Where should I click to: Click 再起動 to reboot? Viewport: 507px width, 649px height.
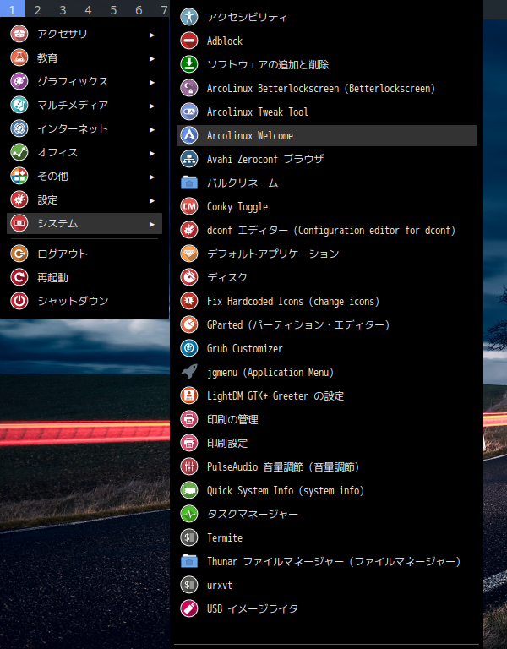pos(84,277)
